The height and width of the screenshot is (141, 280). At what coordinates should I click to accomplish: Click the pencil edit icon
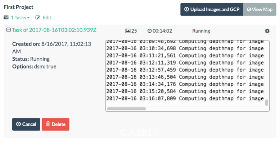point(38,18)
